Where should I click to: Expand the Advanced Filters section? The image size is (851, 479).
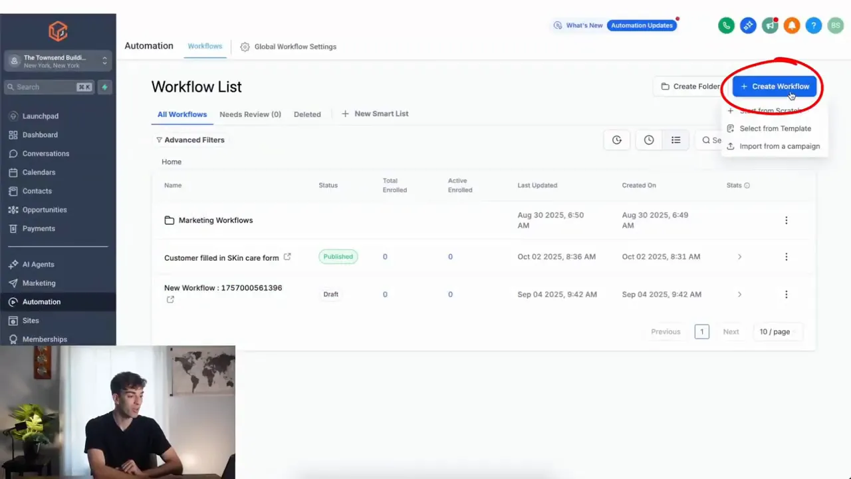[190, 140]
